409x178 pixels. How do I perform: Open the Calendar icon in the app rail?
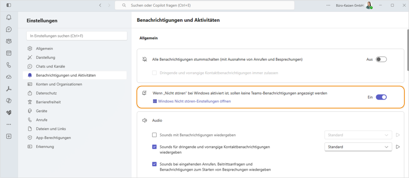point(9,53)
